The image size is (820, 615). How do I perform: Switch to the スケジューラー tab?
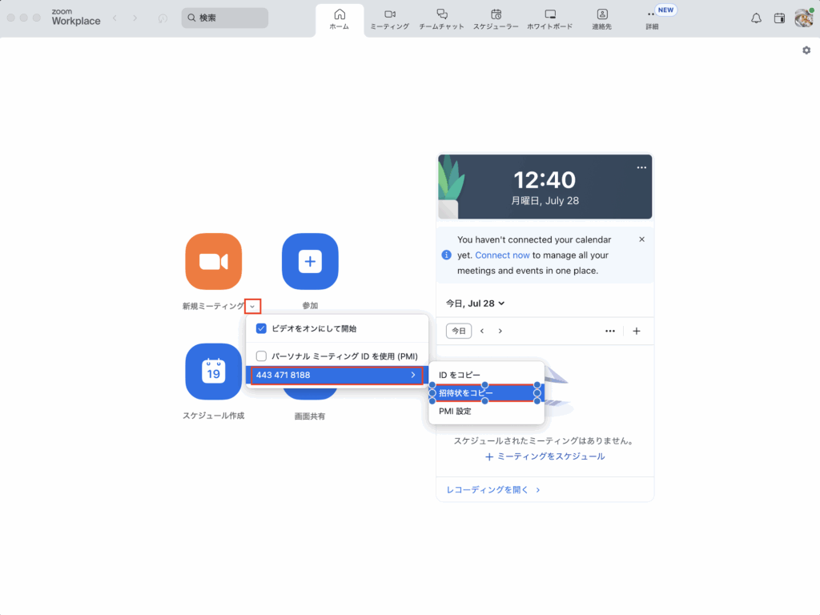[x=496, y=19]
